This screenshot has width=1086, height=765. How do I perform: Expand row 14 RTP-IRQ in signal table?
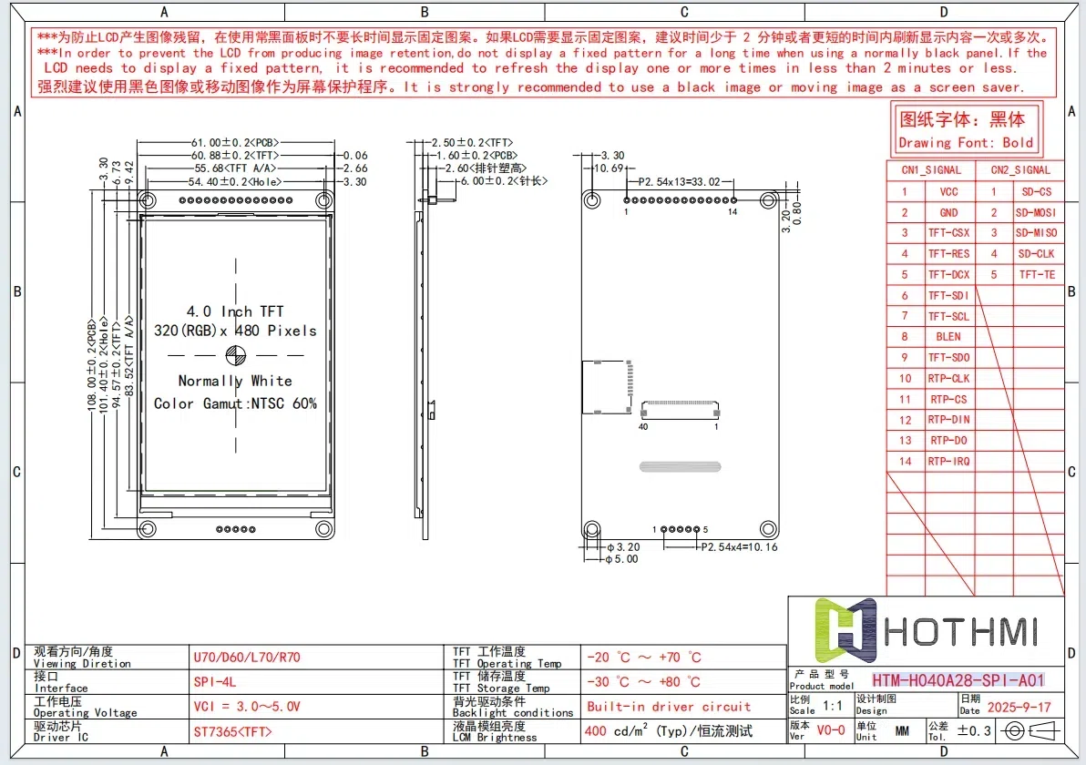point(948,462)
